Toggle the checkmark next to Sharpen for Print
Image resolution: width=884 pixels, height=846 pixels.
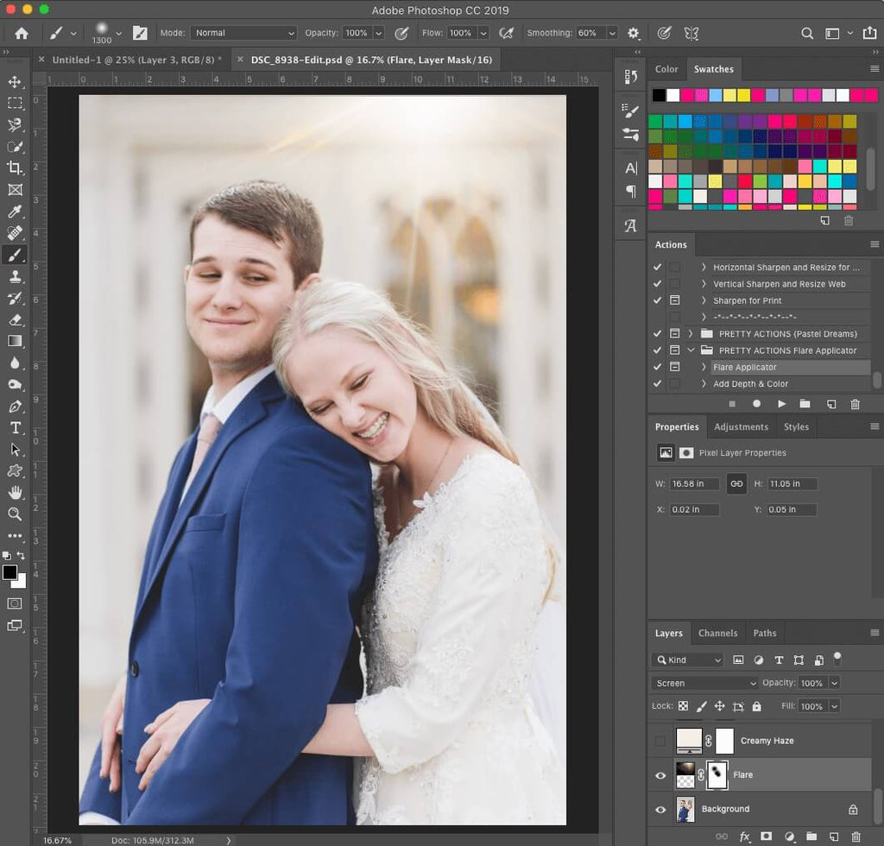[x=658, y=300]
